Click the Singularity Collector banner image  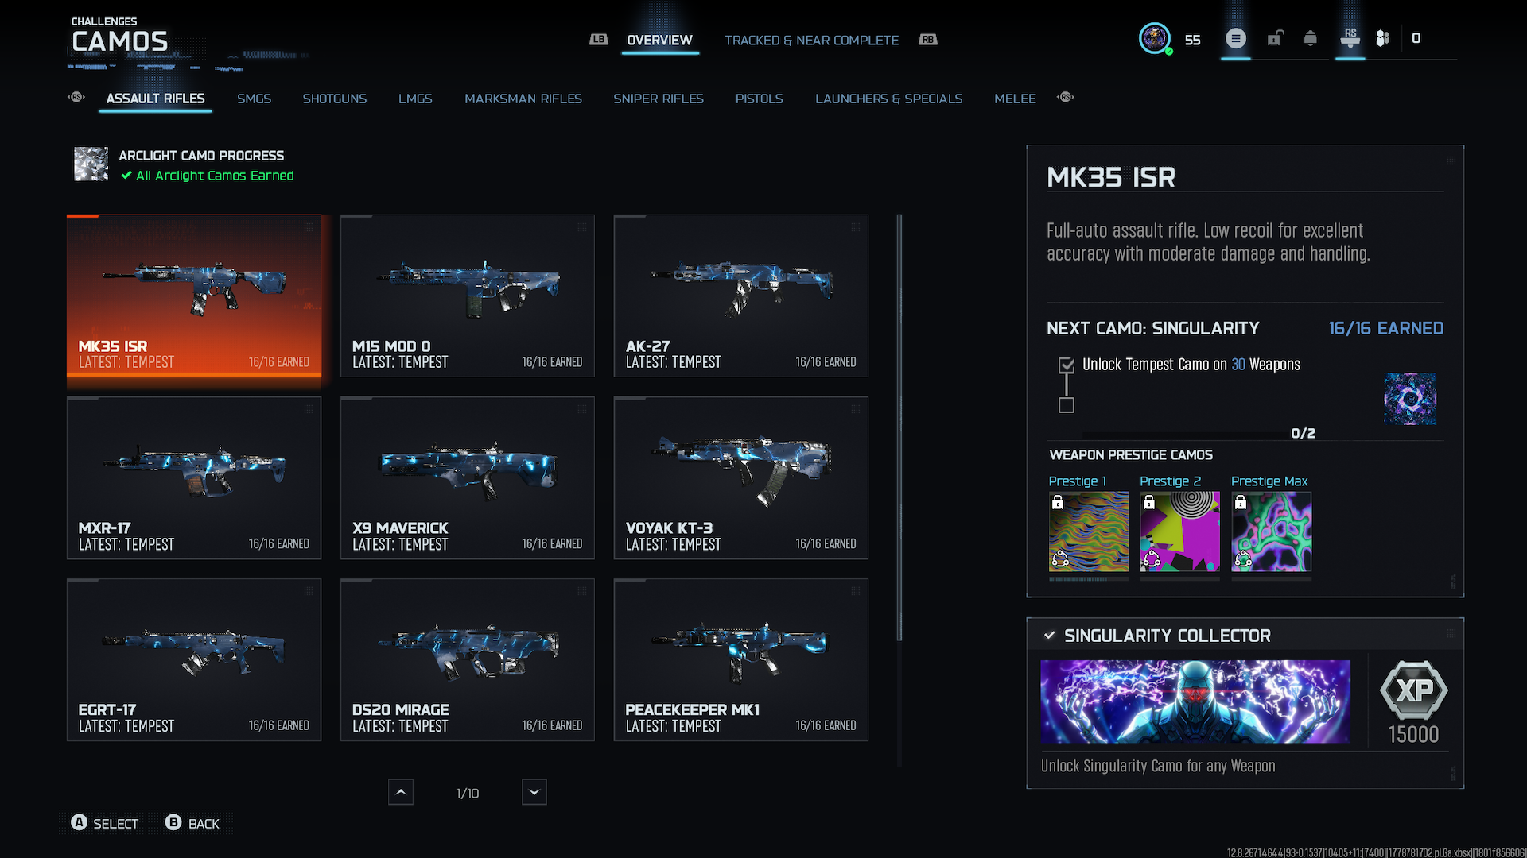[1195, 701]
